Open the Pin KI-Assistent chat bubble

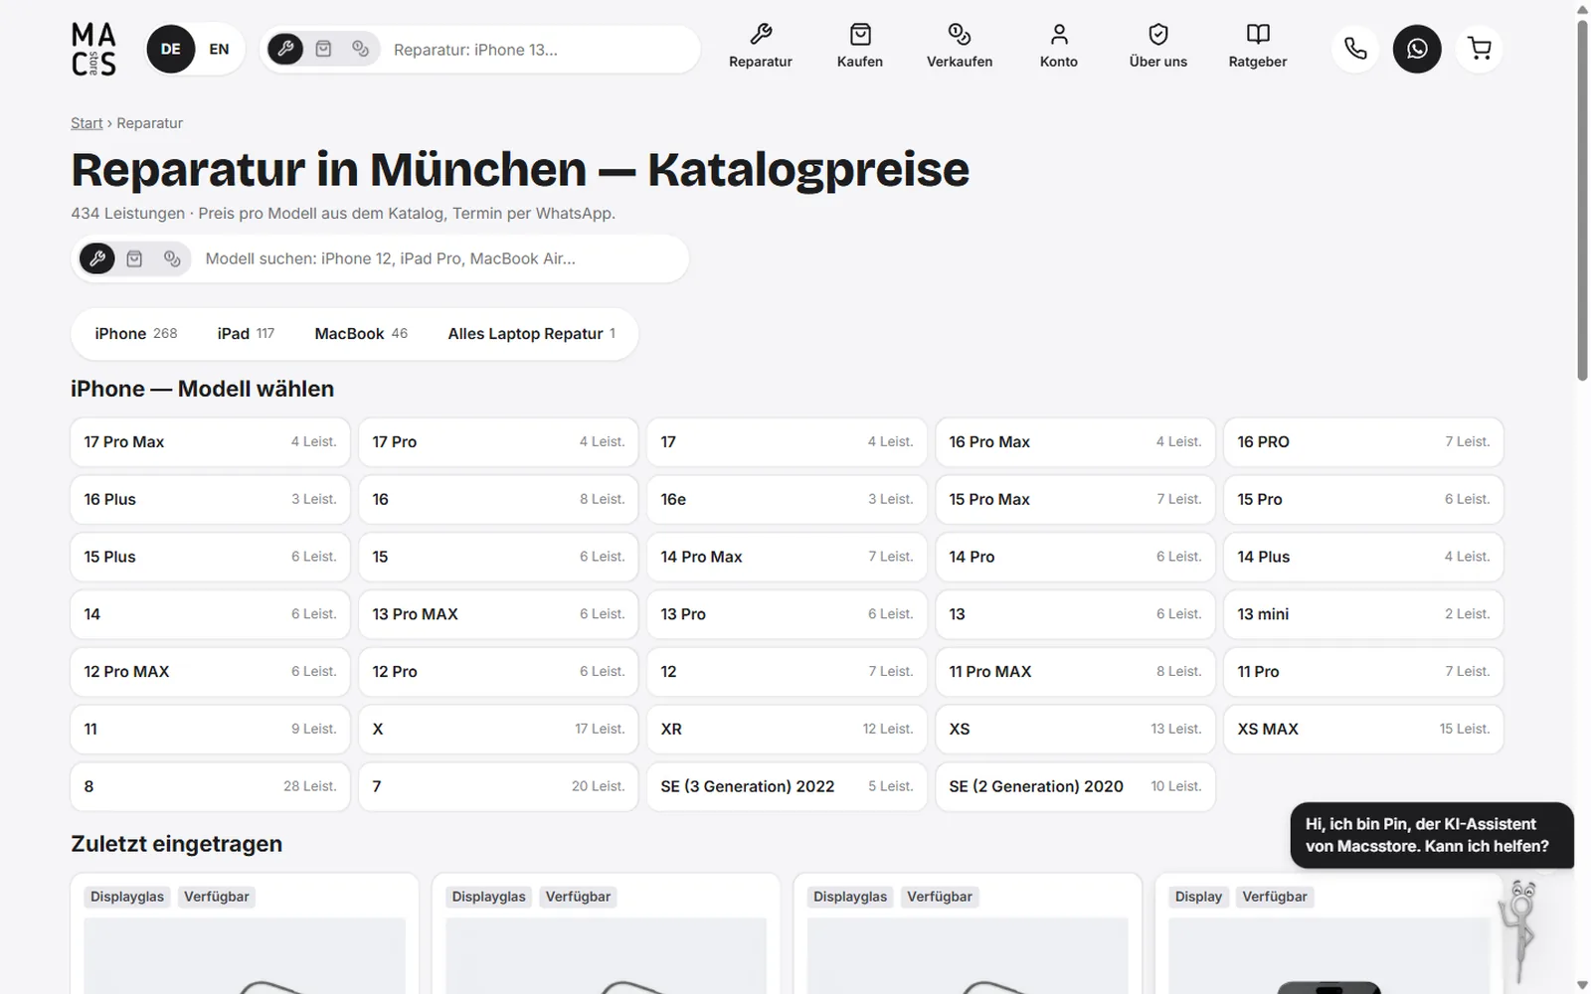1432,835
